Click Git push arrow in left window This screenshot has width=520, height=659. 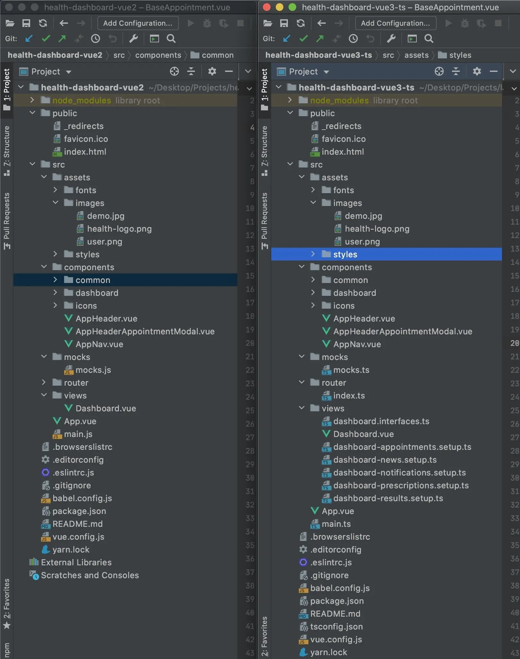pos(62,39)
